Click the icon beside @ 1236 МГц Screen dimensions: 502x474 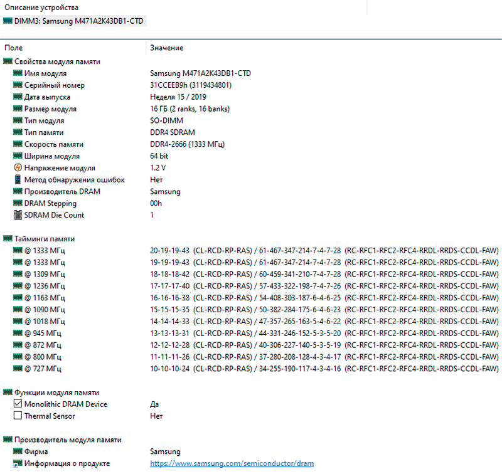click(x=18, y=286)
